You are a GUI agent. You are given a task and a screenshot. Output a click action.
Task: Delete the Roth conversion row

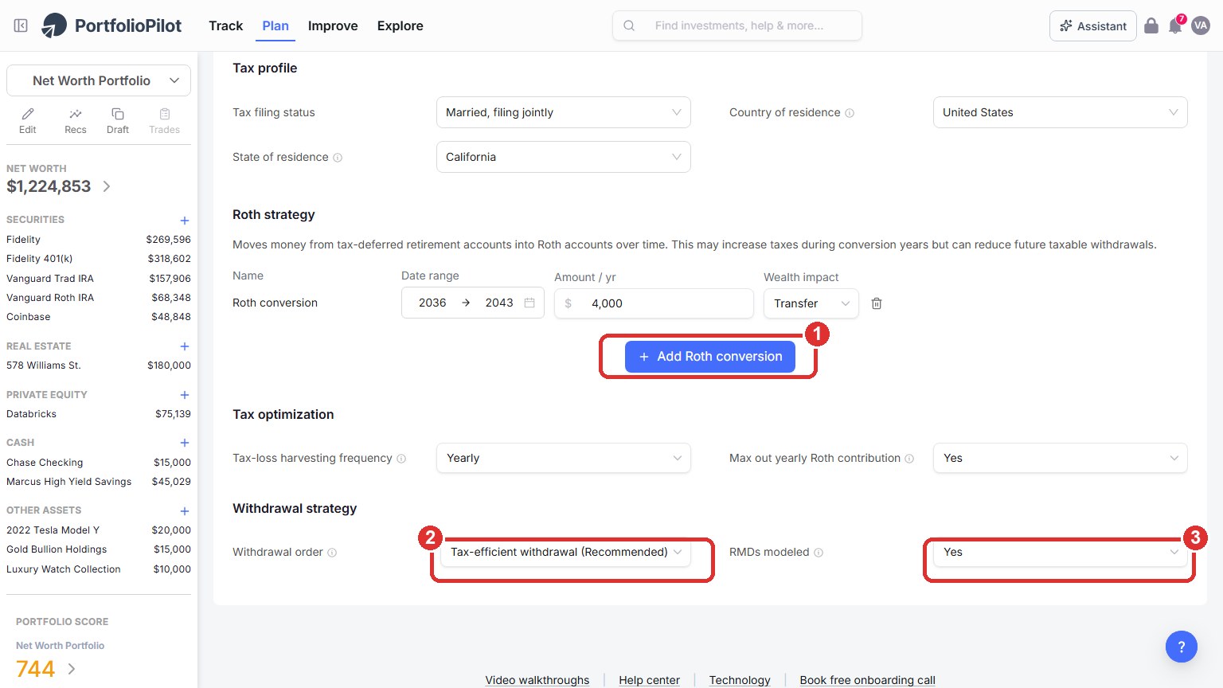[877, 303]
